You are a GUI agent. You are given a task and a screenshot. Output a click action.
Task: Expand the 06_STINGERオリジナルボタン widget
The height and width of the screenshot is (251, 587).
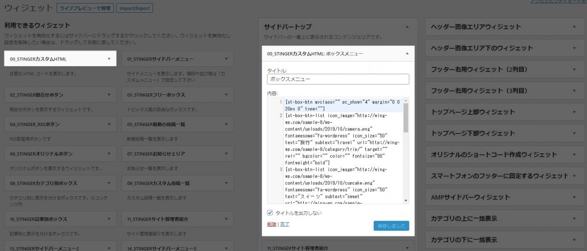click(60, 153)
